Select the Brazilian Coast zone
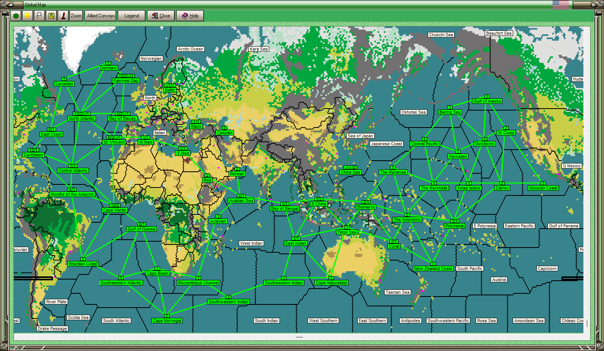 pos(83,264)
